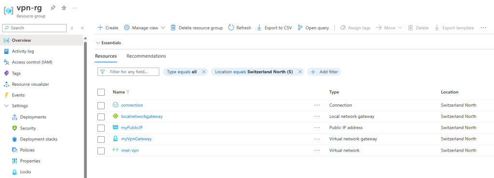
Task: Pin the vpn-rg resource group
Action: [x=53, y=8]
